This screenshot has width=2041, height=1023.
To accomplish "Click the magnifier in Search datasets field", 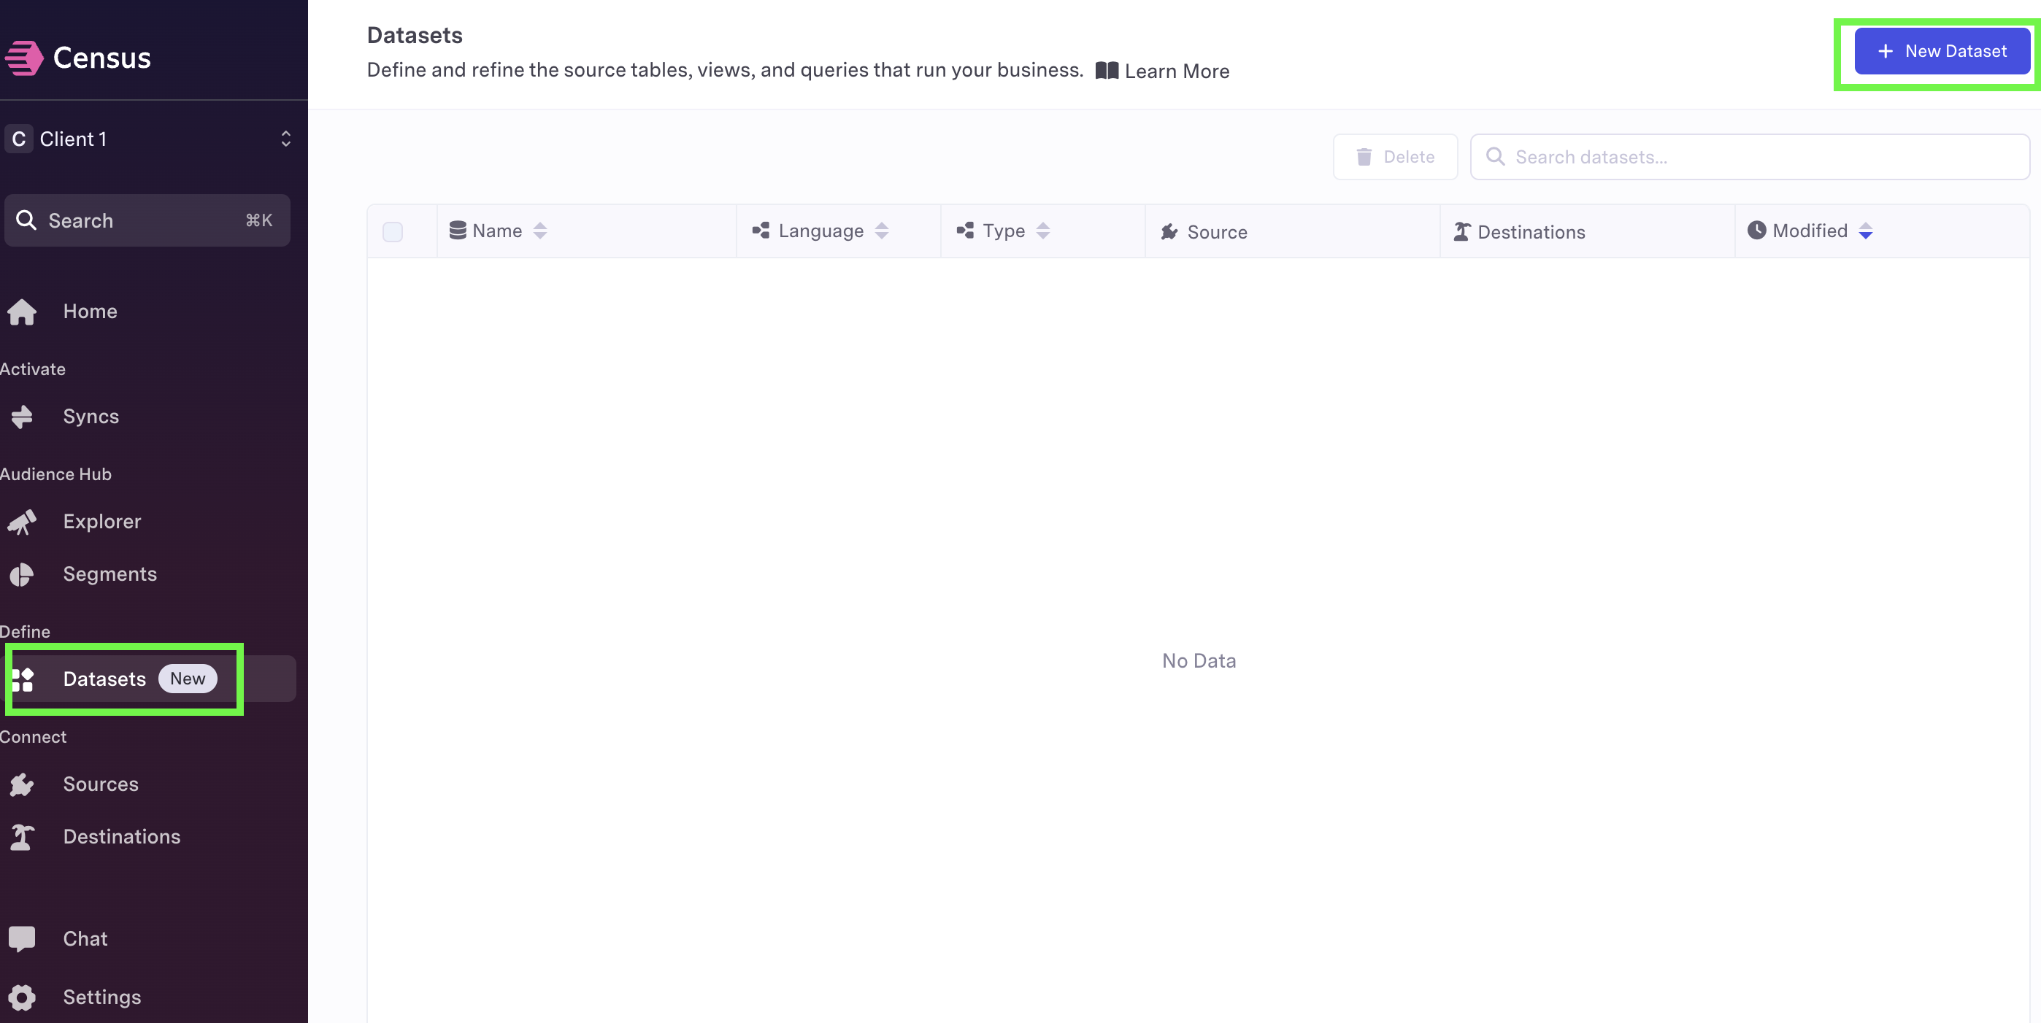I will 1495,156.
